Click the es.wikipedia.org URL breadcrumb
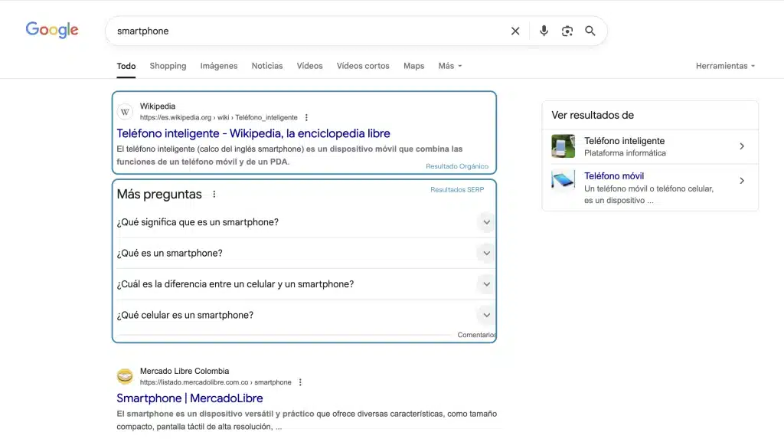 (x=218, y=118)
